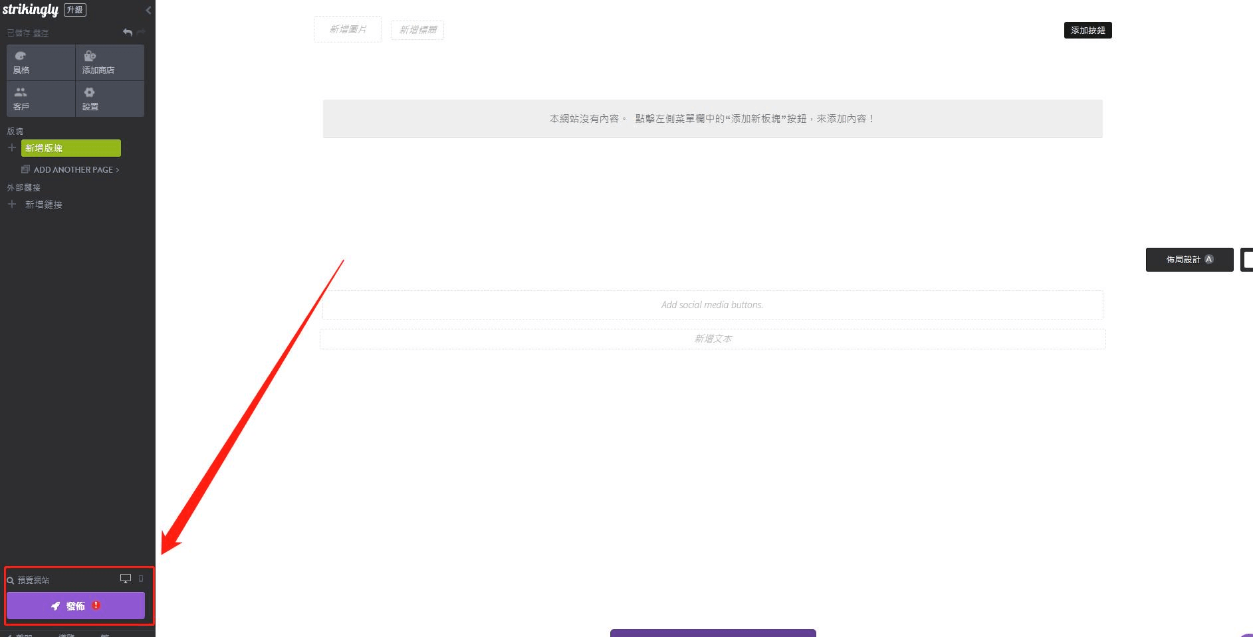
Task: Collapse the sidebar using the left chevron
Action: (148, 10)
